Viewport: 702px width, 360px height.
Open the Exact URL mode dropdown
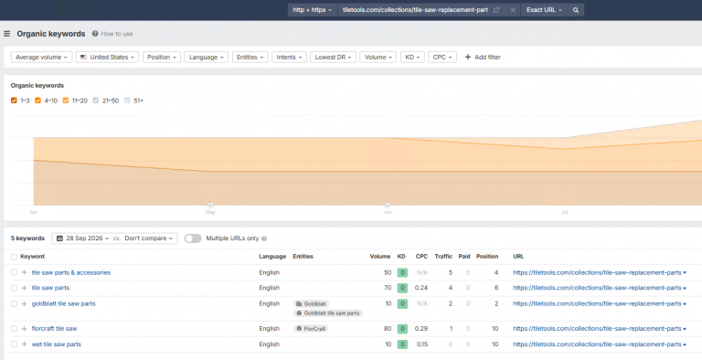coord(544,10)
